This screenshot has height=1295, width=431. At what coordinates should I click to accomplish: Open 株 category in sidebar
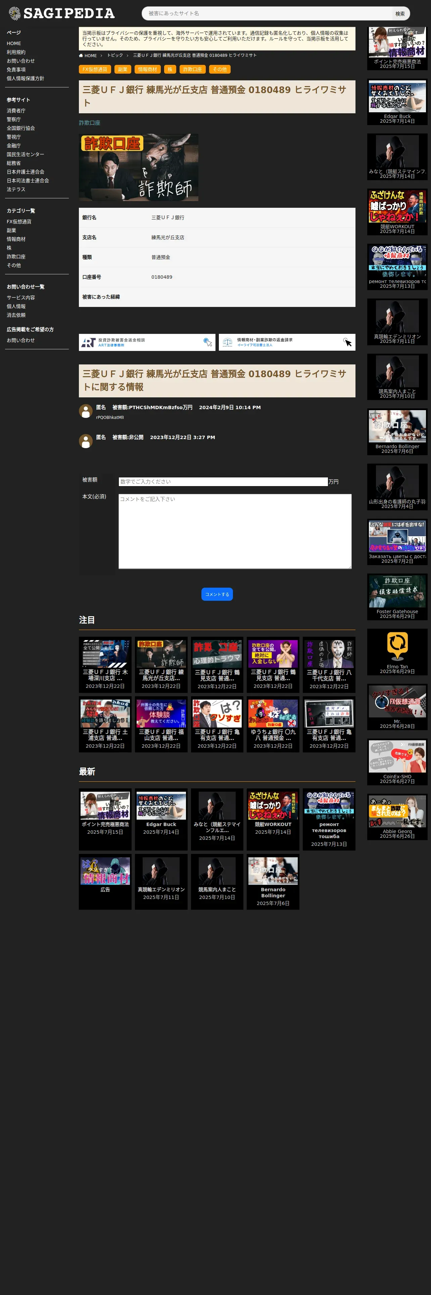coord(9,248)
